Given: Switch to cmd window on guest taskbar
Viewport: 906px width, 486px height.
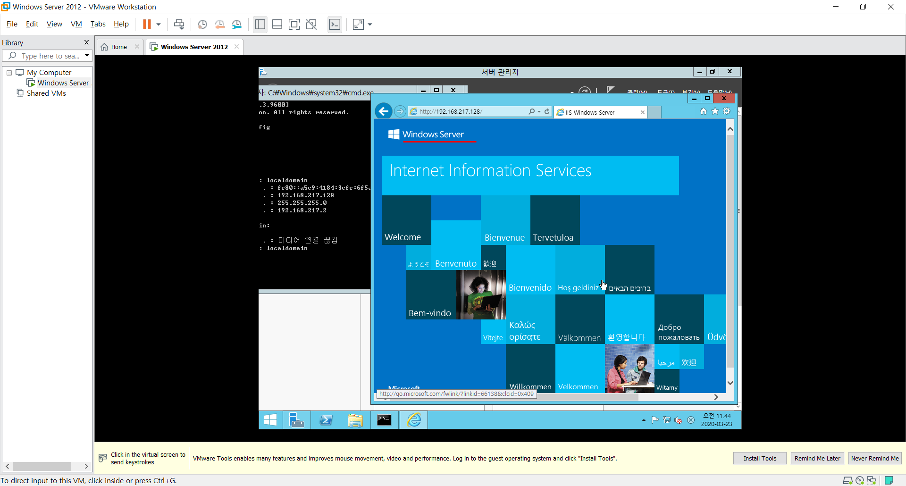Looking at the screenshot, I should 384,420.
